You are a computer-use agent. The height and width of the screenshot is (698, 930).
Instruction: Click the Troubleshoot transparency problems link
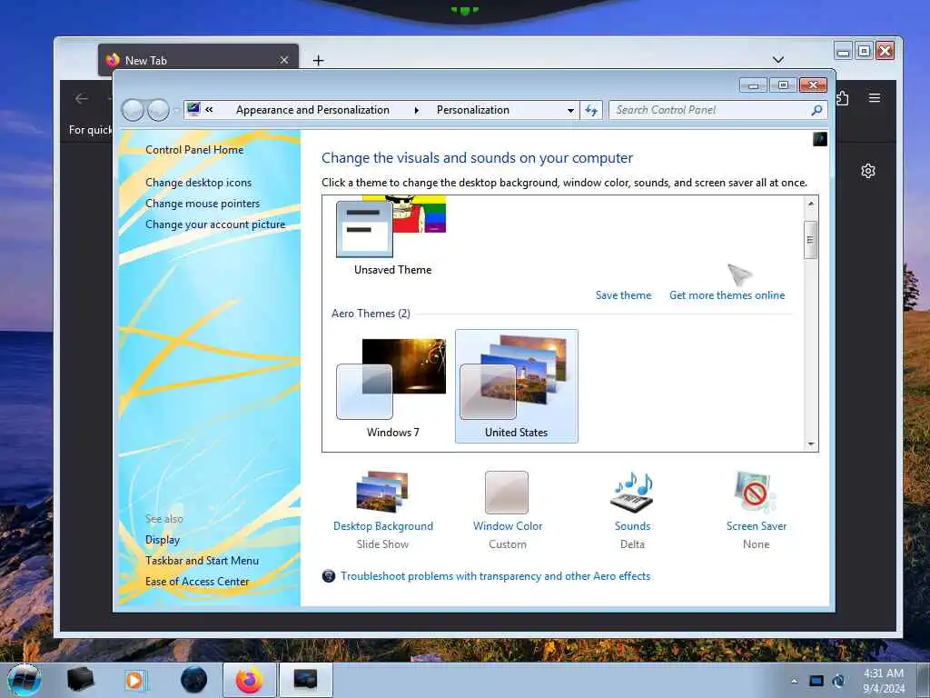tap(495, 576)
